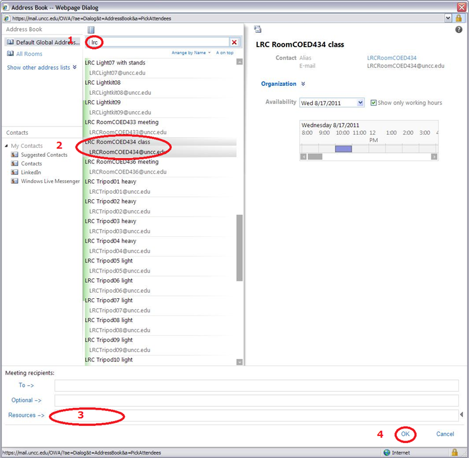Screen dimensions: 469x458
Task: Click the LRCRoomCOED434 alias link
Action: coord(391,58)
